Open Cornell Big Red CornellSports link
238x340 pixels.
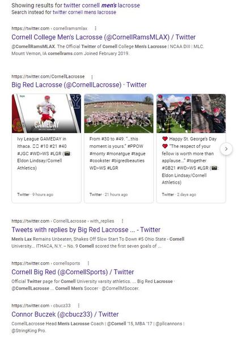[73, 272]
